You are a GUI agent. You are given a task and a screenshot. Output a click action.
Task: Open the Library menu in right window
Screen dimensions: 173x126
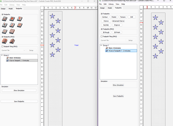[111, 4]
